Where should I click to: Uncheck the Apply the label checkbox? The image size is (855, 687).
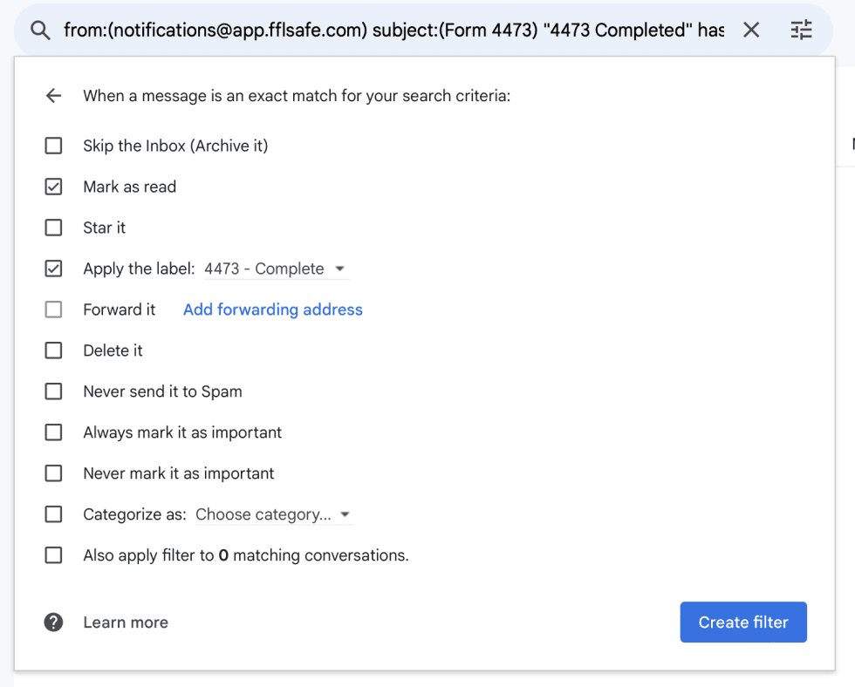[x=54, y=269]
